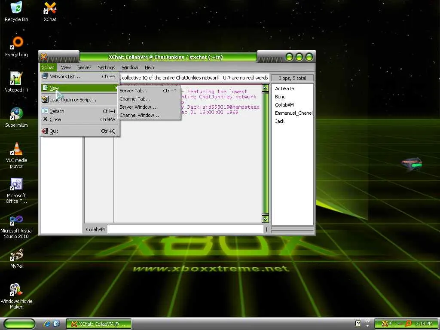Click the 0 ops, 5 total label
The width and height of the screenshot is (440, 330).
click(x=292, y=78)
